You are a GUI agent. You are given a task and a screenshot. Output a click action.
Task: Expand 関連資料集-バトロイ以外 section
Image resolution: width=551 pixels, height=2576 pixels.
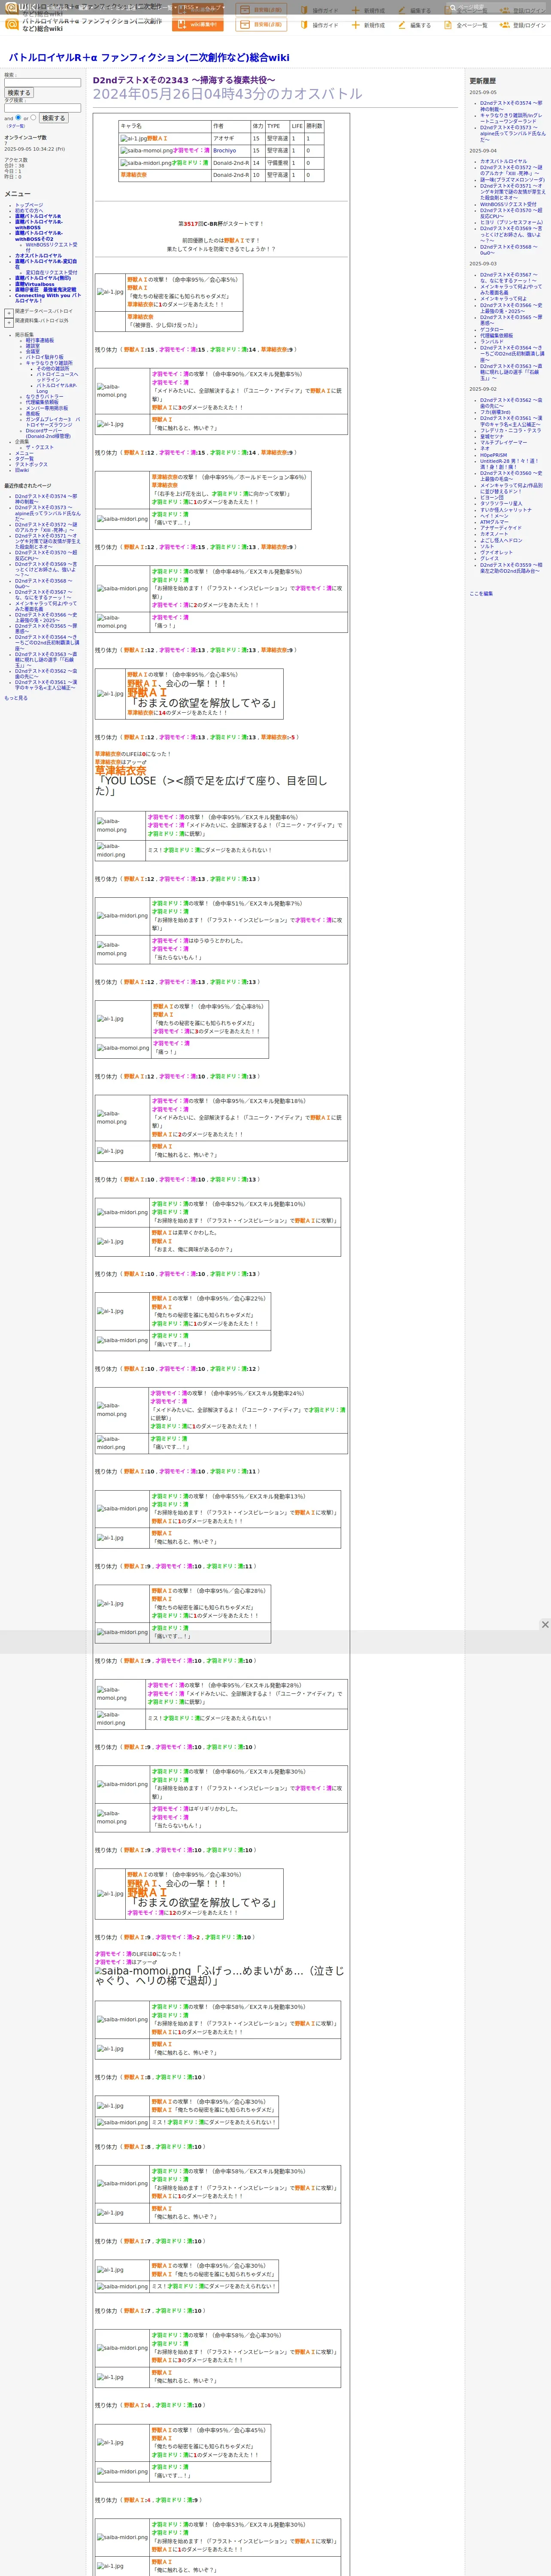(x=9, y=323)
